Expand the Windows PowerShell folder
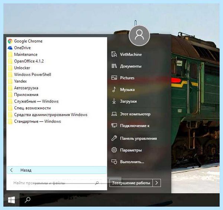The image size is (223, 210). [56, 74]
